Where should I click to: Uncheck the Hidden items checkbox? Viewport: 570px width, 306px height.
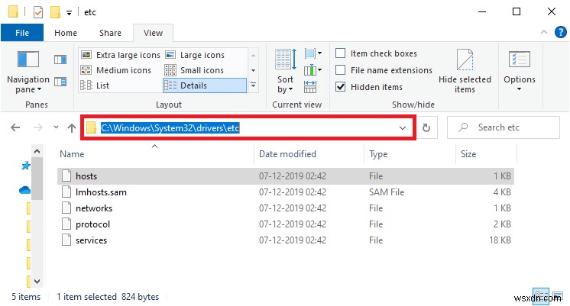point(341,87)
